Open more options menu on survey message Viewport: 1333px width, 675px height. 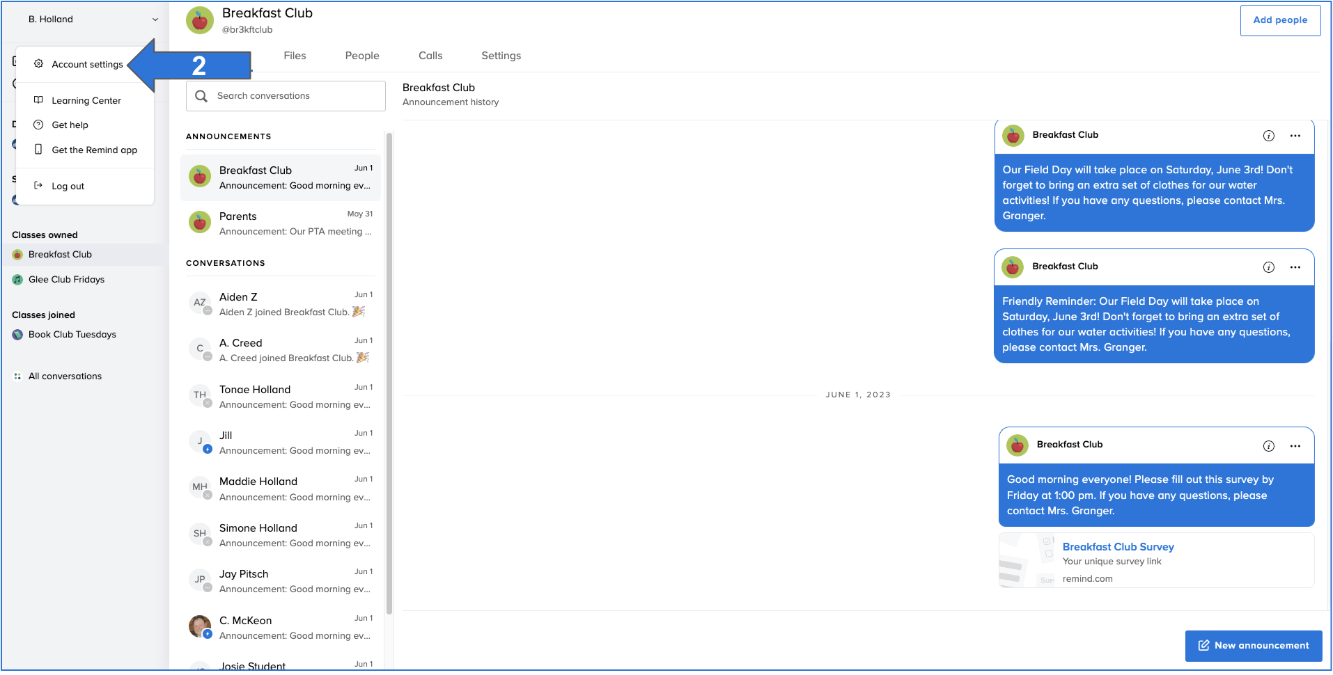(x=1295, y=446)
